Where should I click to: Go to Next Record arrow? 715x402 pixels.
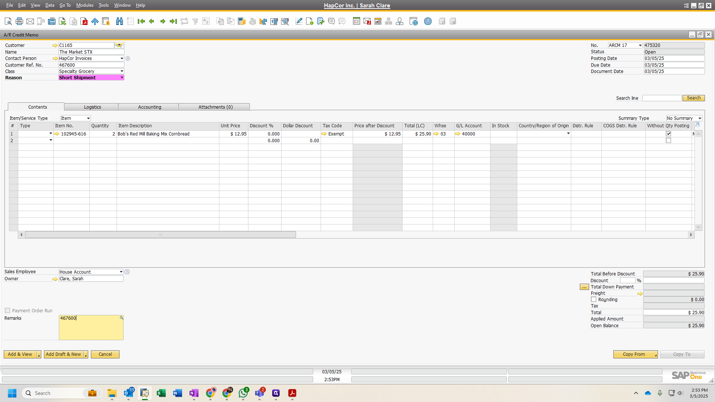[163, 22]
